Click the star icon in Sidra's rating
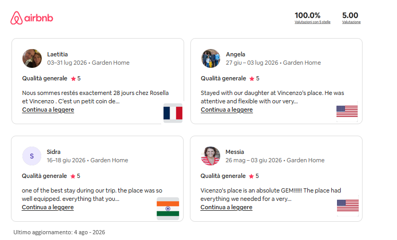 click(x=73, y=176)
